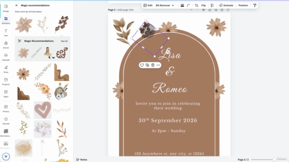Move page up with chevron arrow
The width and height of the screenshot is (289, 162).
coord(191,10)
